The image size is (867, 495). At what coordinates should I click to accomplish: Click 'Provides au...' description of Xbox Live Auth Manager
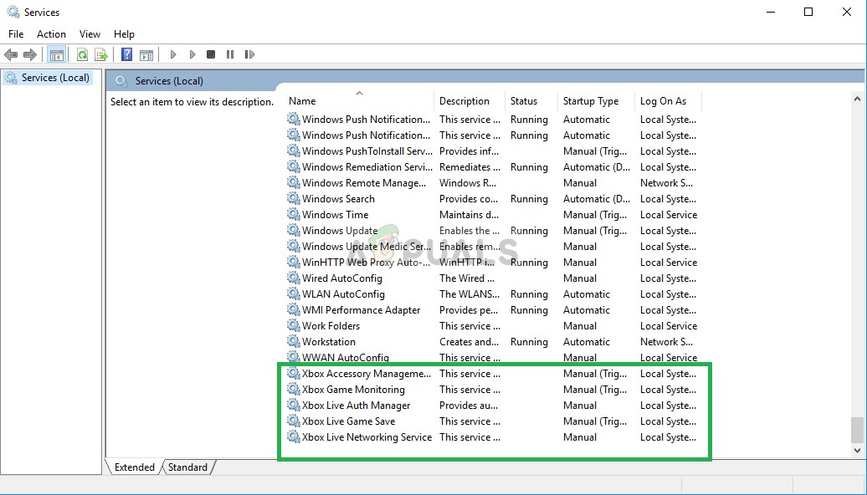(x=469, y=406)
